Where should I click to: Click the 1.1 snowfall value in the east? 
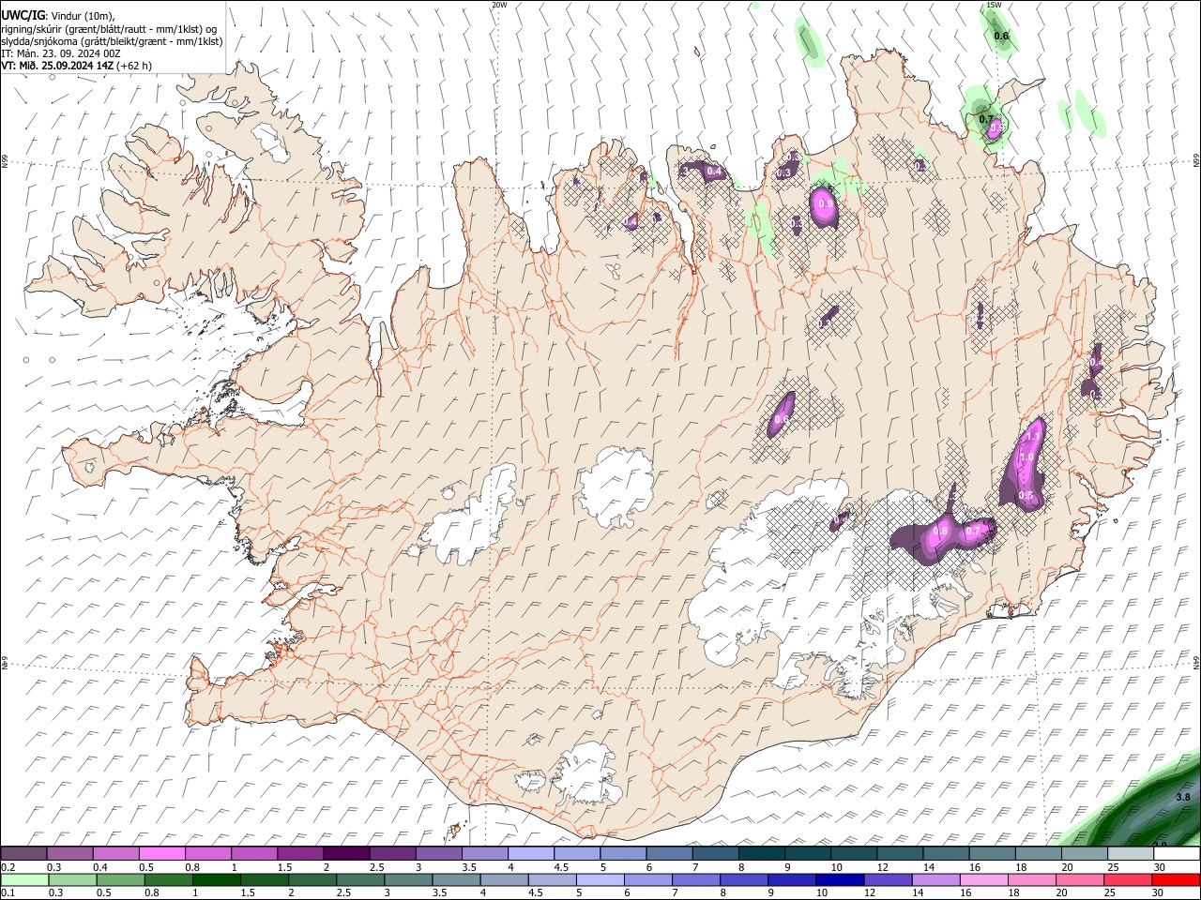tap(1033, 436)
